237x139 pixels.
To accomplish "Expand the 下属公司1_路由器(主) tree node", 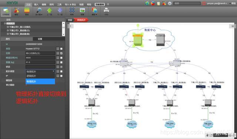I will click(x=7, y=30).
